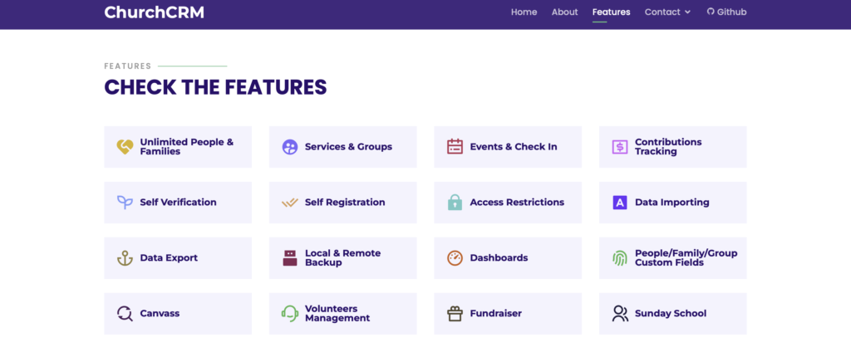This screenshot has width=851, height=362.
Task: Open the Github nav link text
Action: [731, 12]
